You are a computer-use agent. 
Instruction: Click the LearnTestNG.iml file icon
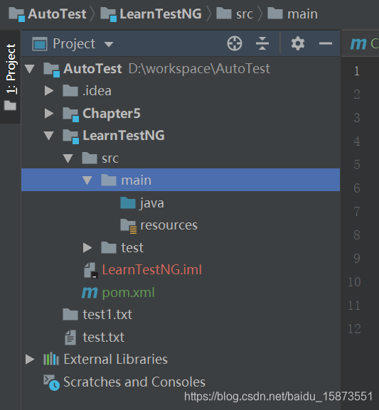tap(91, 270)
